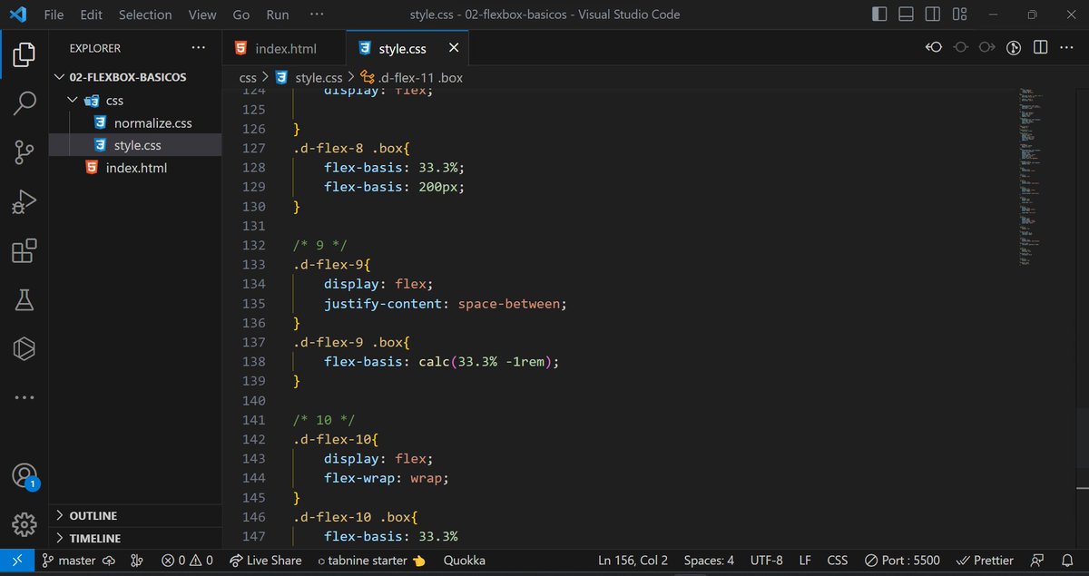The width and height of the screenshot is (1089, 576).
Task: Click the cloud publish icon beside master
Action: (109, 561)
